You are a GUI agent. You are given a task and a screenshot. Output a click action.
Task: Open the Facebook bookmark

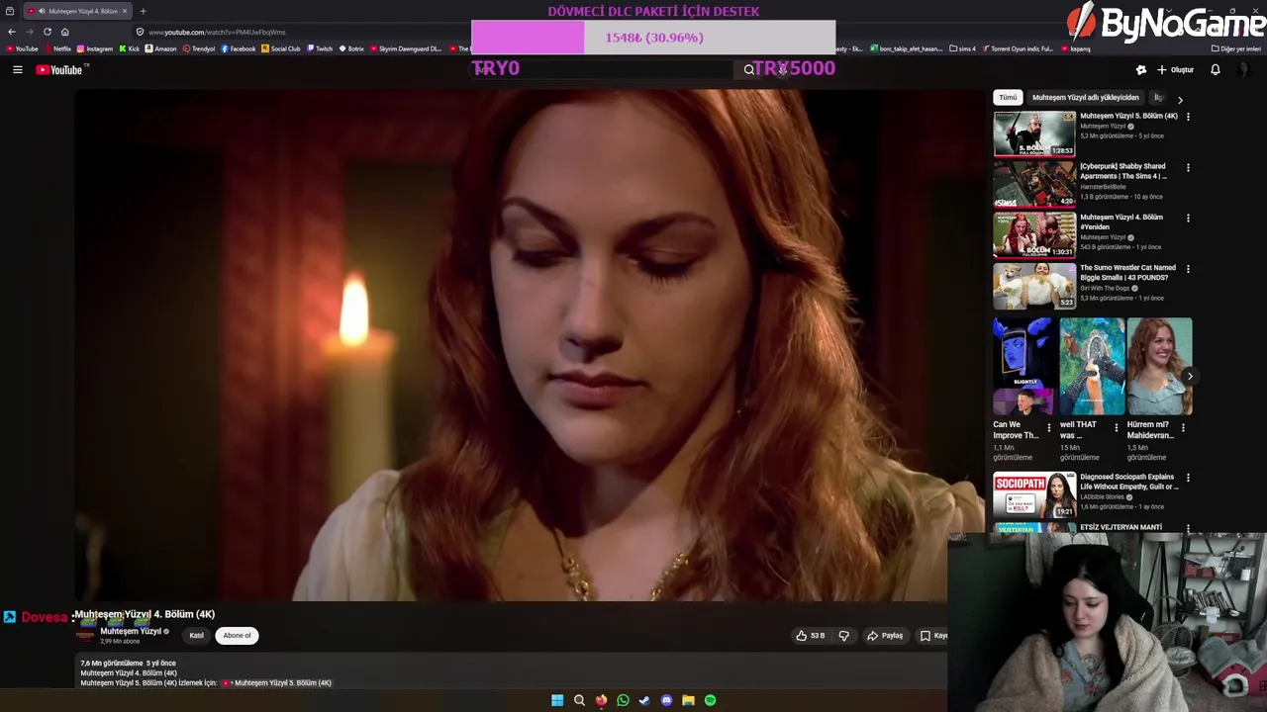pos(239,48)
